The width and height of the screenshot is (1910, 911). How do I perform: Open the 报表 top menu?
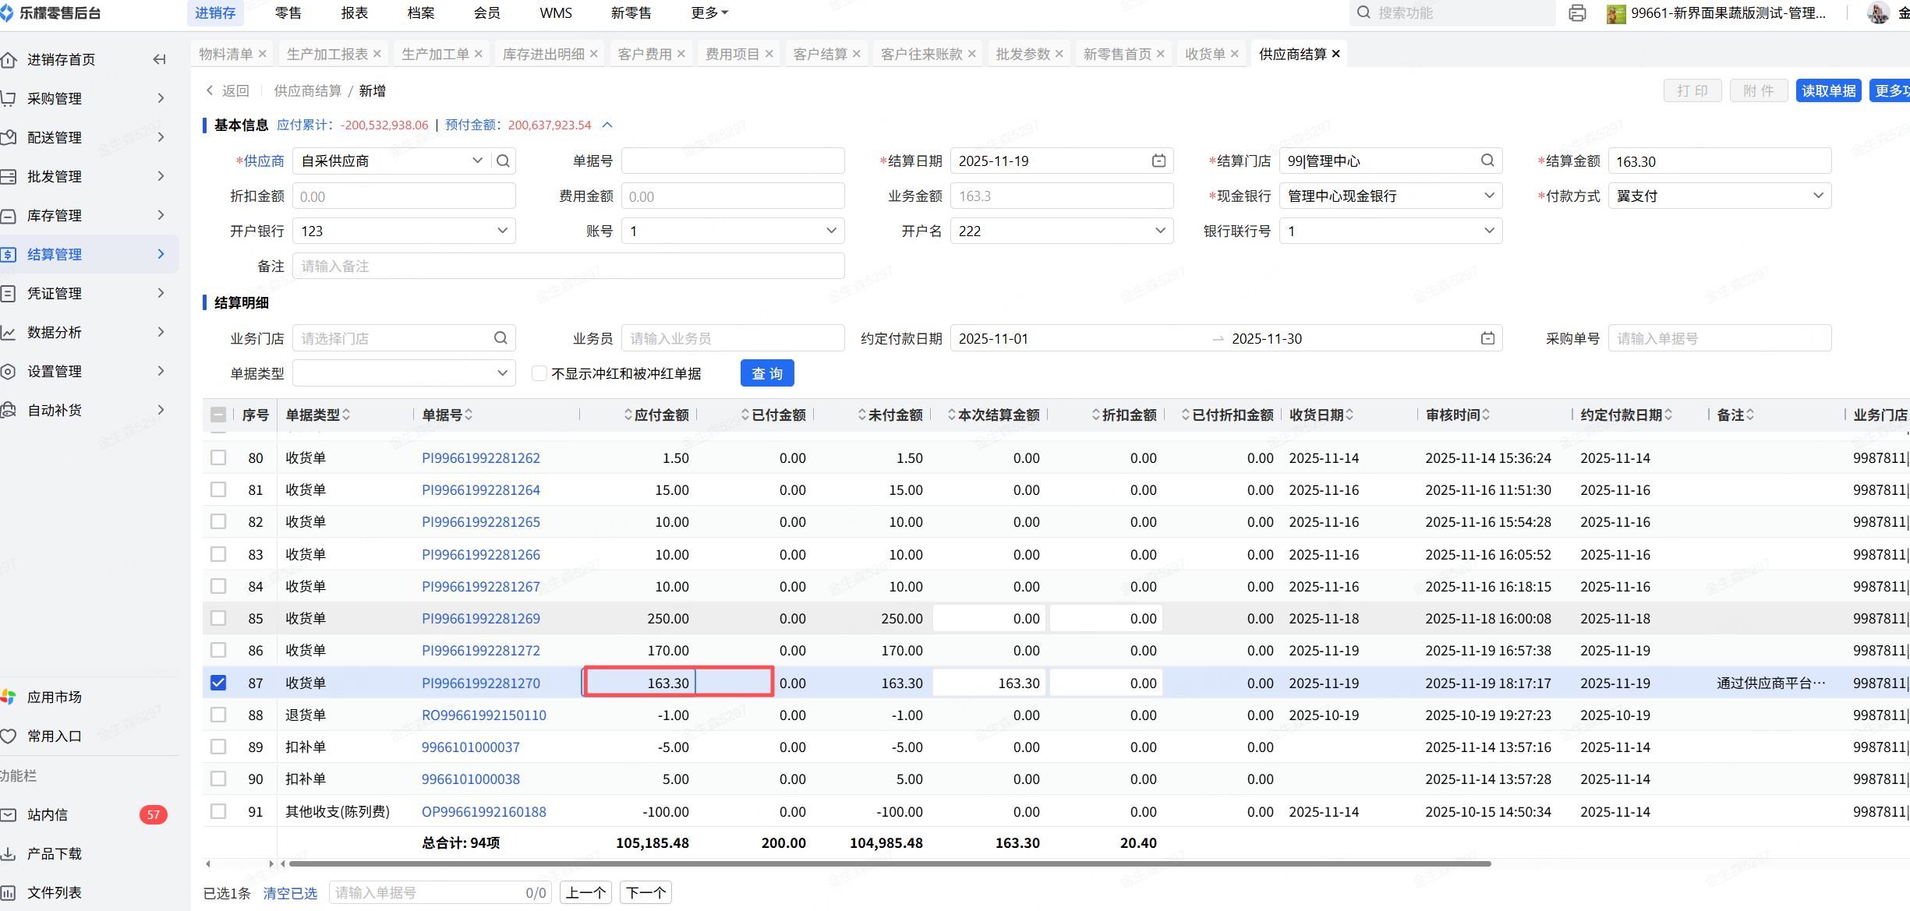click(x=355, y=13)
